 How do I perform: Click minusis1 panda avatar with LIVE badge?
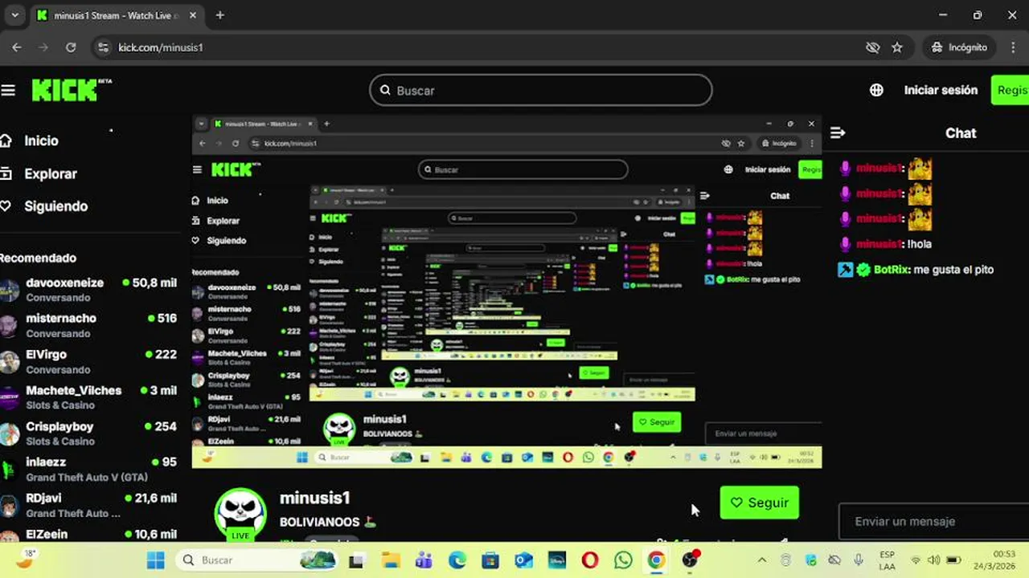point(240,514)
